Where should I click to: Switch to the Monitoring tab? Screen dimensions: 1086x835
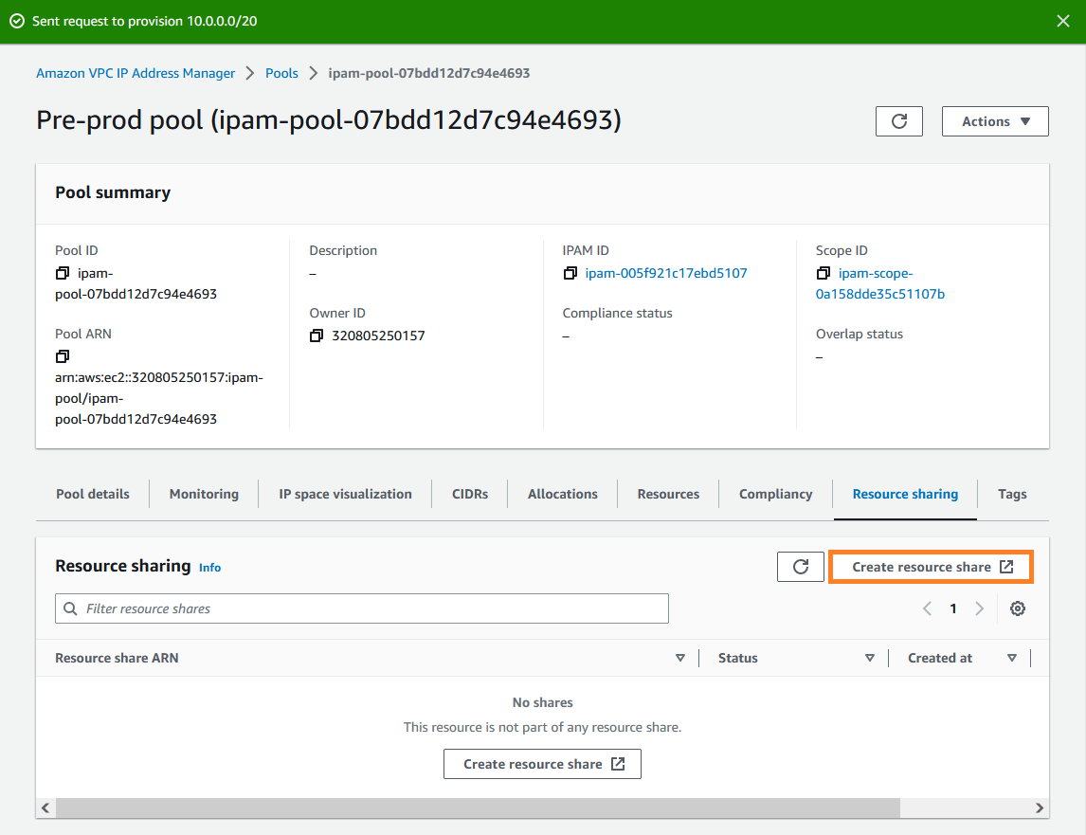pos(203,494)
